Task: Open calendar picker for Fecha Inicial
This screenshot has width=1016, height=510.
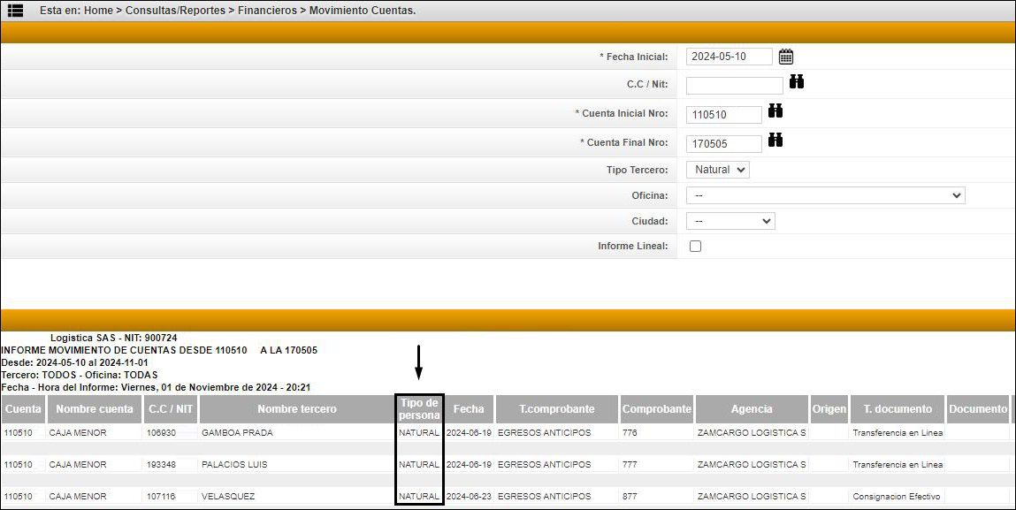Action: tap(786, 57)
